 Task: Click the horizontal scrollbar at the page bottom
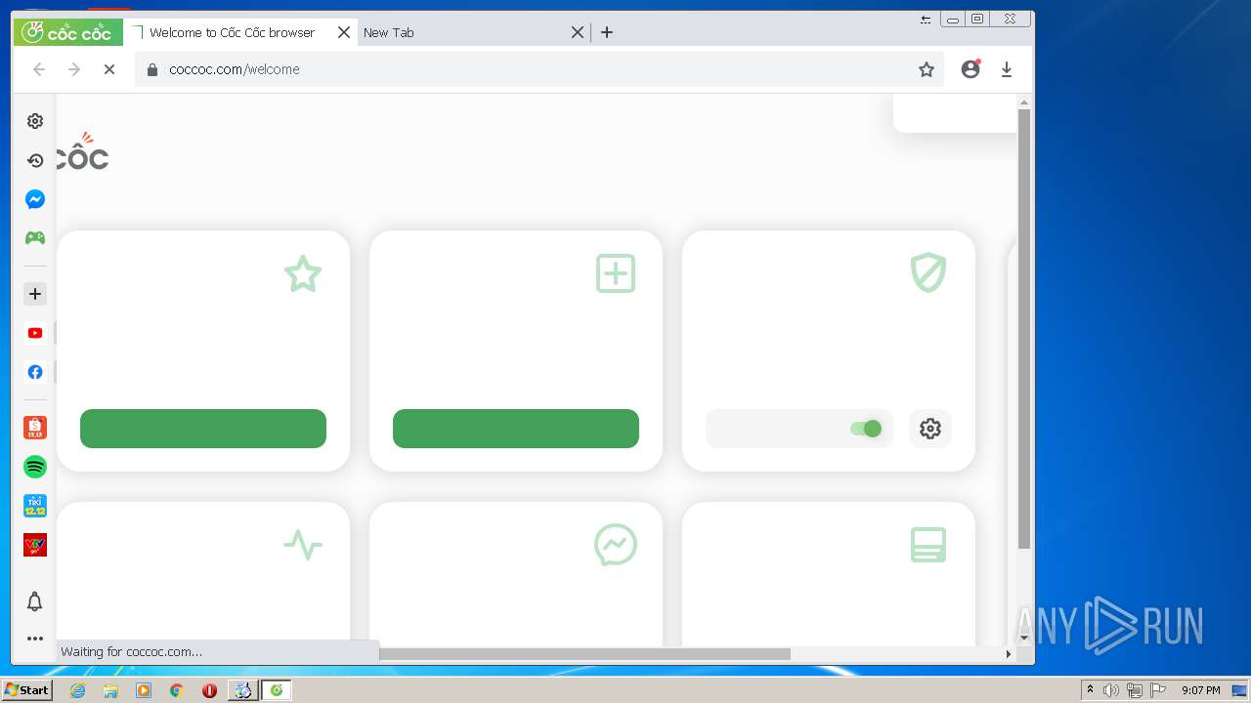(x=584, y=654)
